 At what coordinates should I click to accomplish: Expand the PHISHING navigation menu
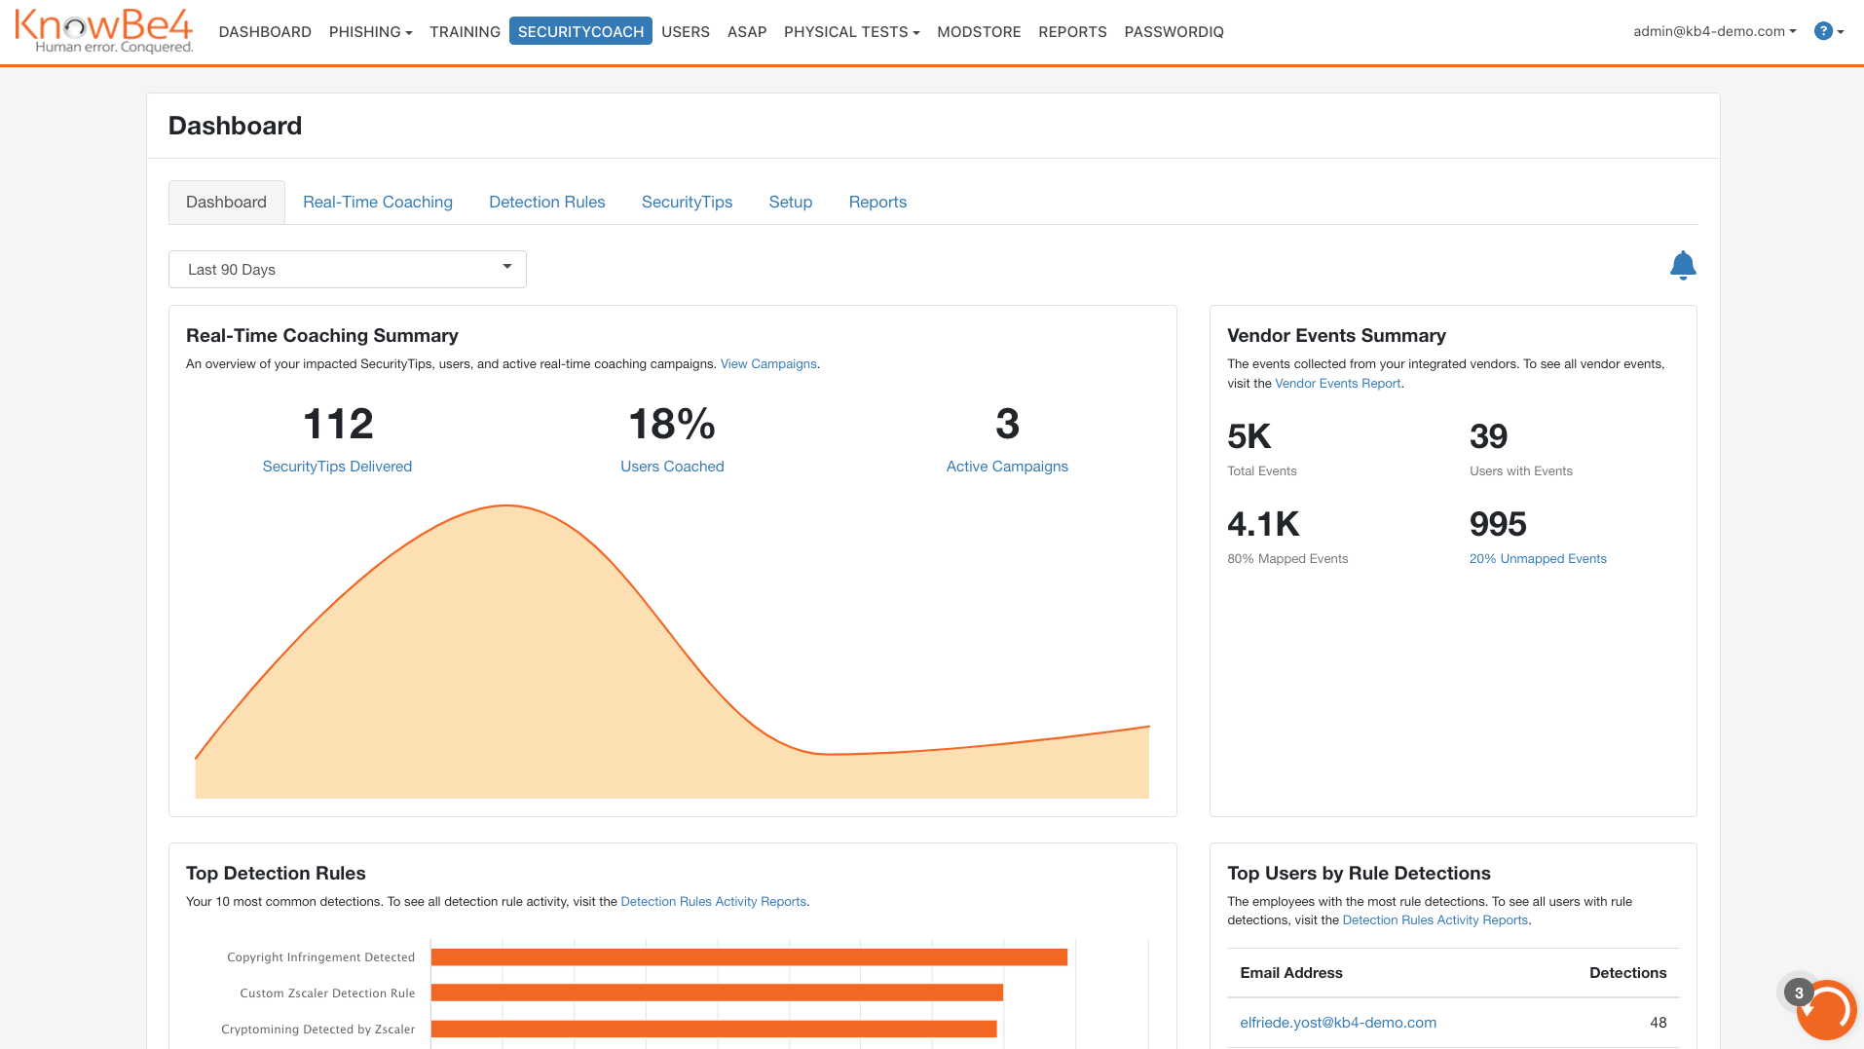(370, 31)
